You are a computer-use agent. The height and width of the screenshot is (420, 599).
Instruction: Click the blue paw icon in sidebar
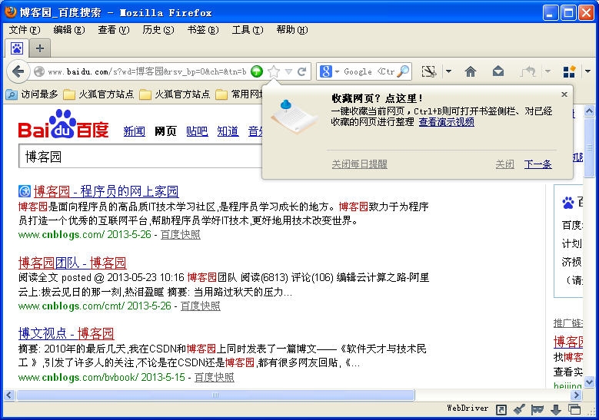point(568,203)
